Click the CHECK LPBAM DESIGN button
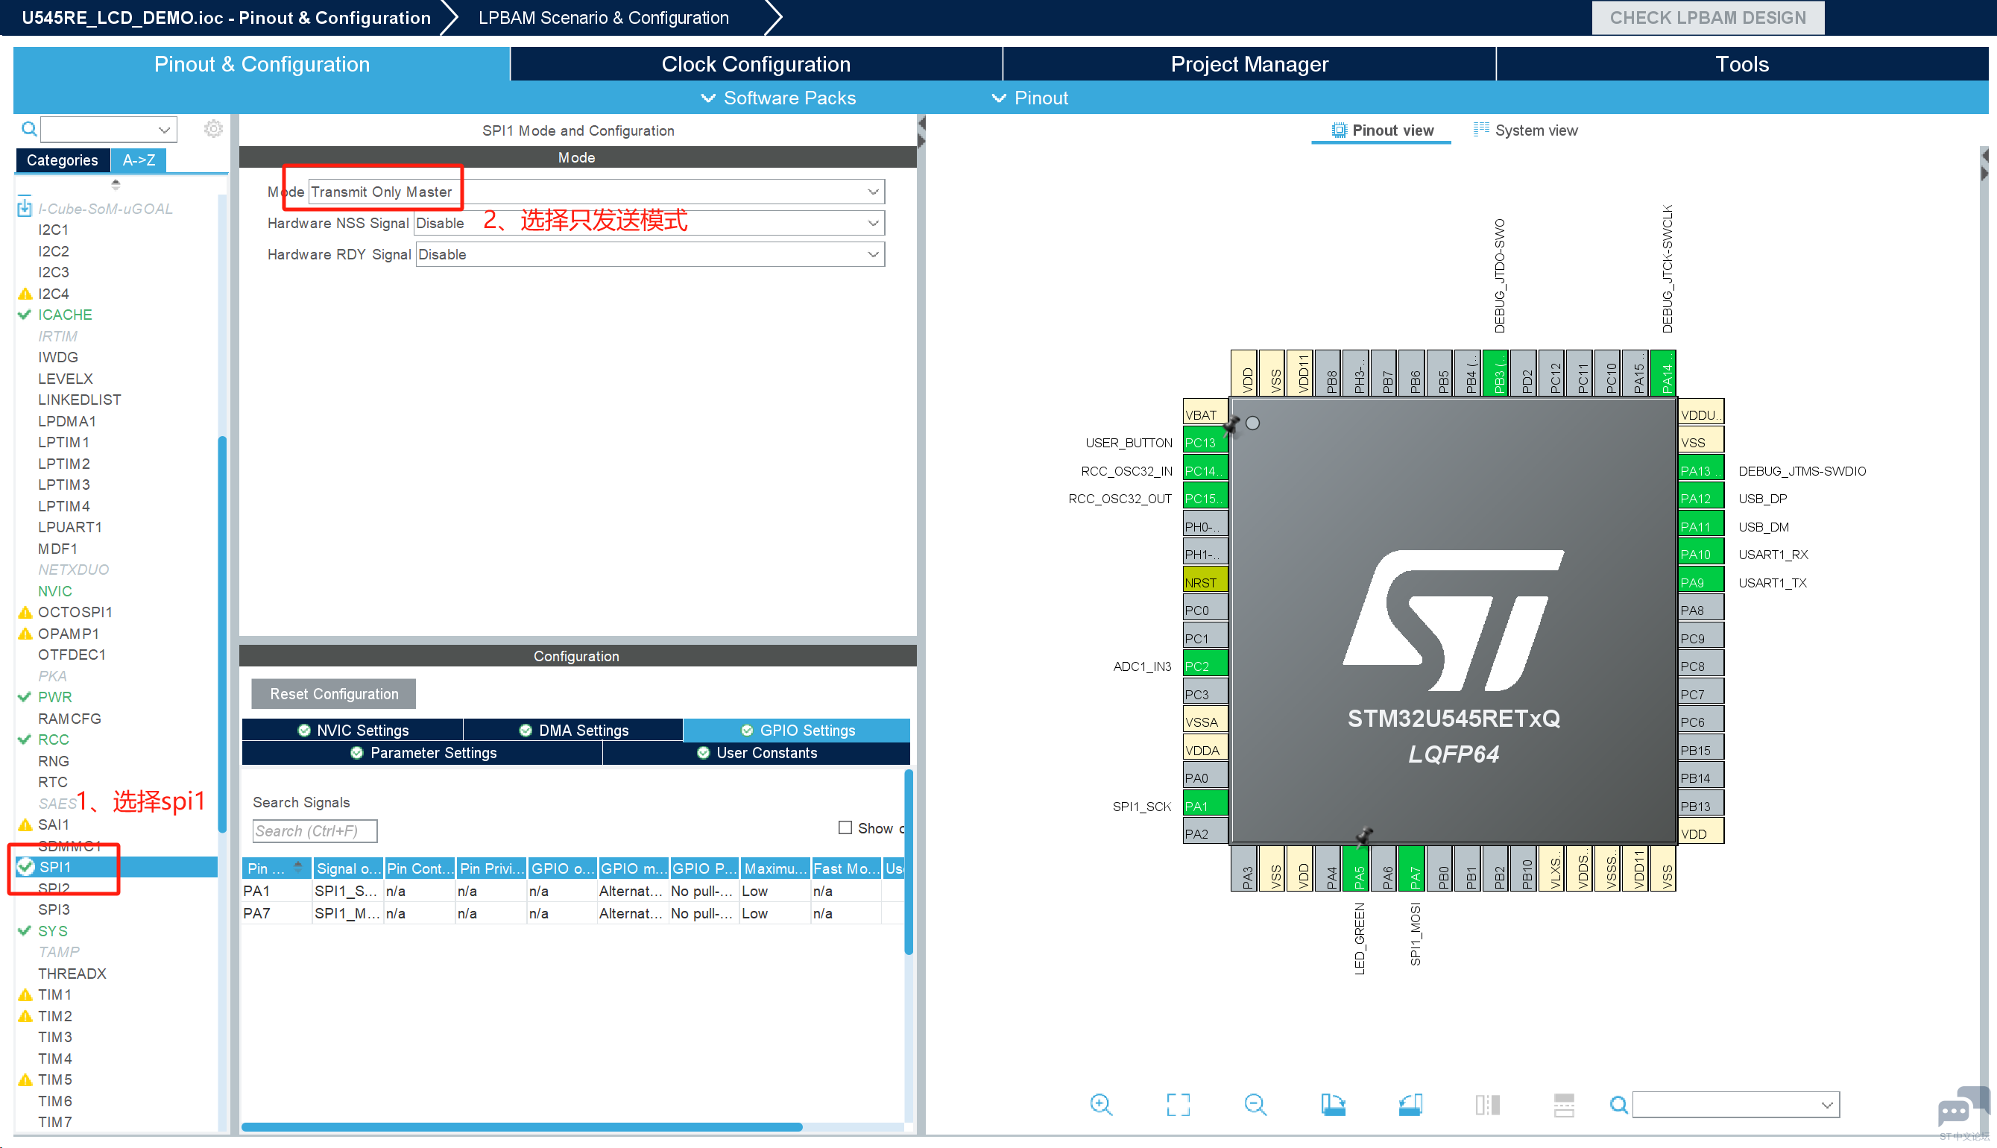 tap(1708, 17)
